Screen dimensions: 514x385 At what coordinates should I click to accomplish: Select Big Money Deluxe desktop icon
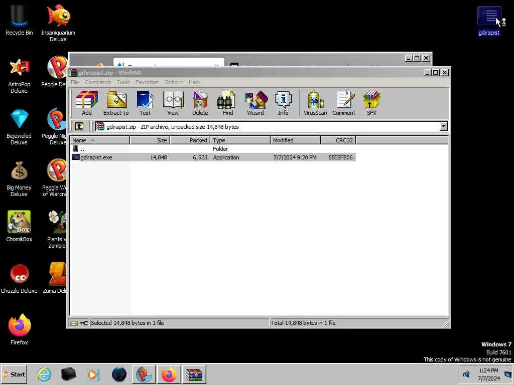click(x=19, y=179)
